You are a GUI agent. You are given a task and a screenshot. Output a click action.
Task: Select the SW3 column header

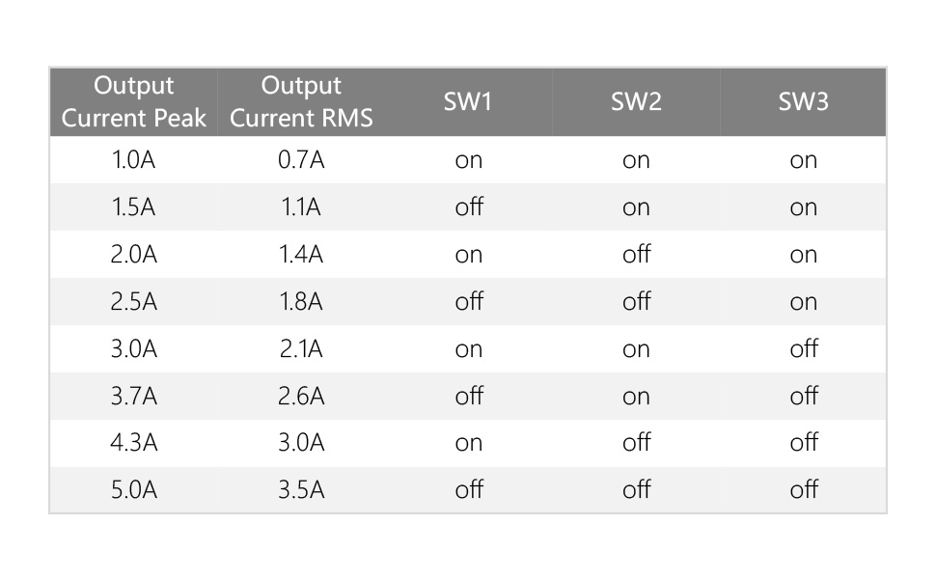pyautogui.click(x=803, y=101)
